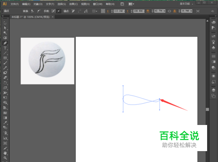The height and width of the screenshot is (162, 218).
Task: Close the 未标题-1 document tab
Action: 53,17
